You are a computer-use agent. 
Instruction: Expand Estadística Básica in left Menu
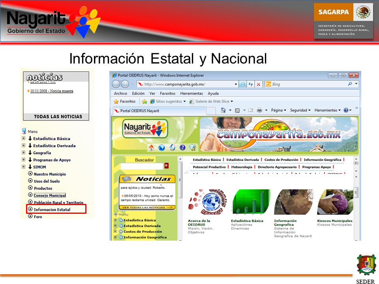23,138
